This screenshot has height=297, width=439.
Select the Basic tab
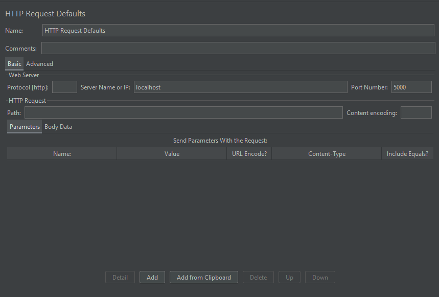point(14,64)
